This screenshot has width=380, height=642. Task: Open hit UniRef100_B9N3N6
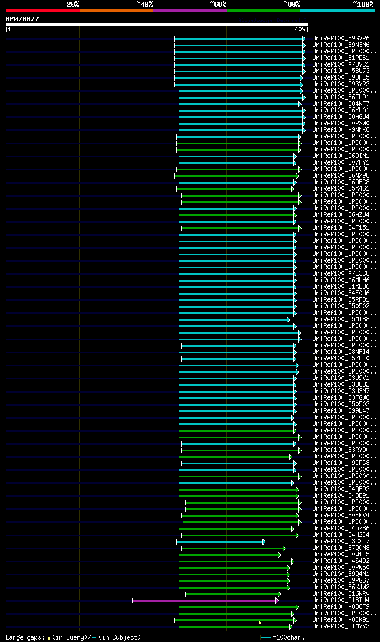point(341,45)
